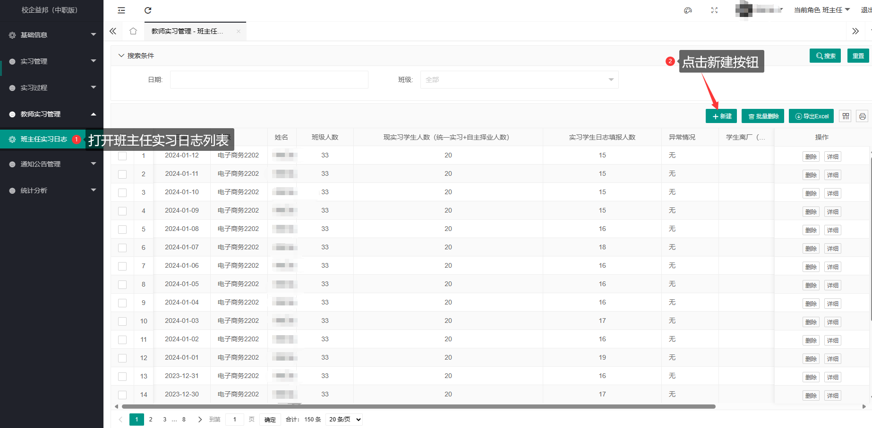Check the checkbox for row 1
Image resolution: width=872 pixels, height=428 pixels.
point(122,156)
